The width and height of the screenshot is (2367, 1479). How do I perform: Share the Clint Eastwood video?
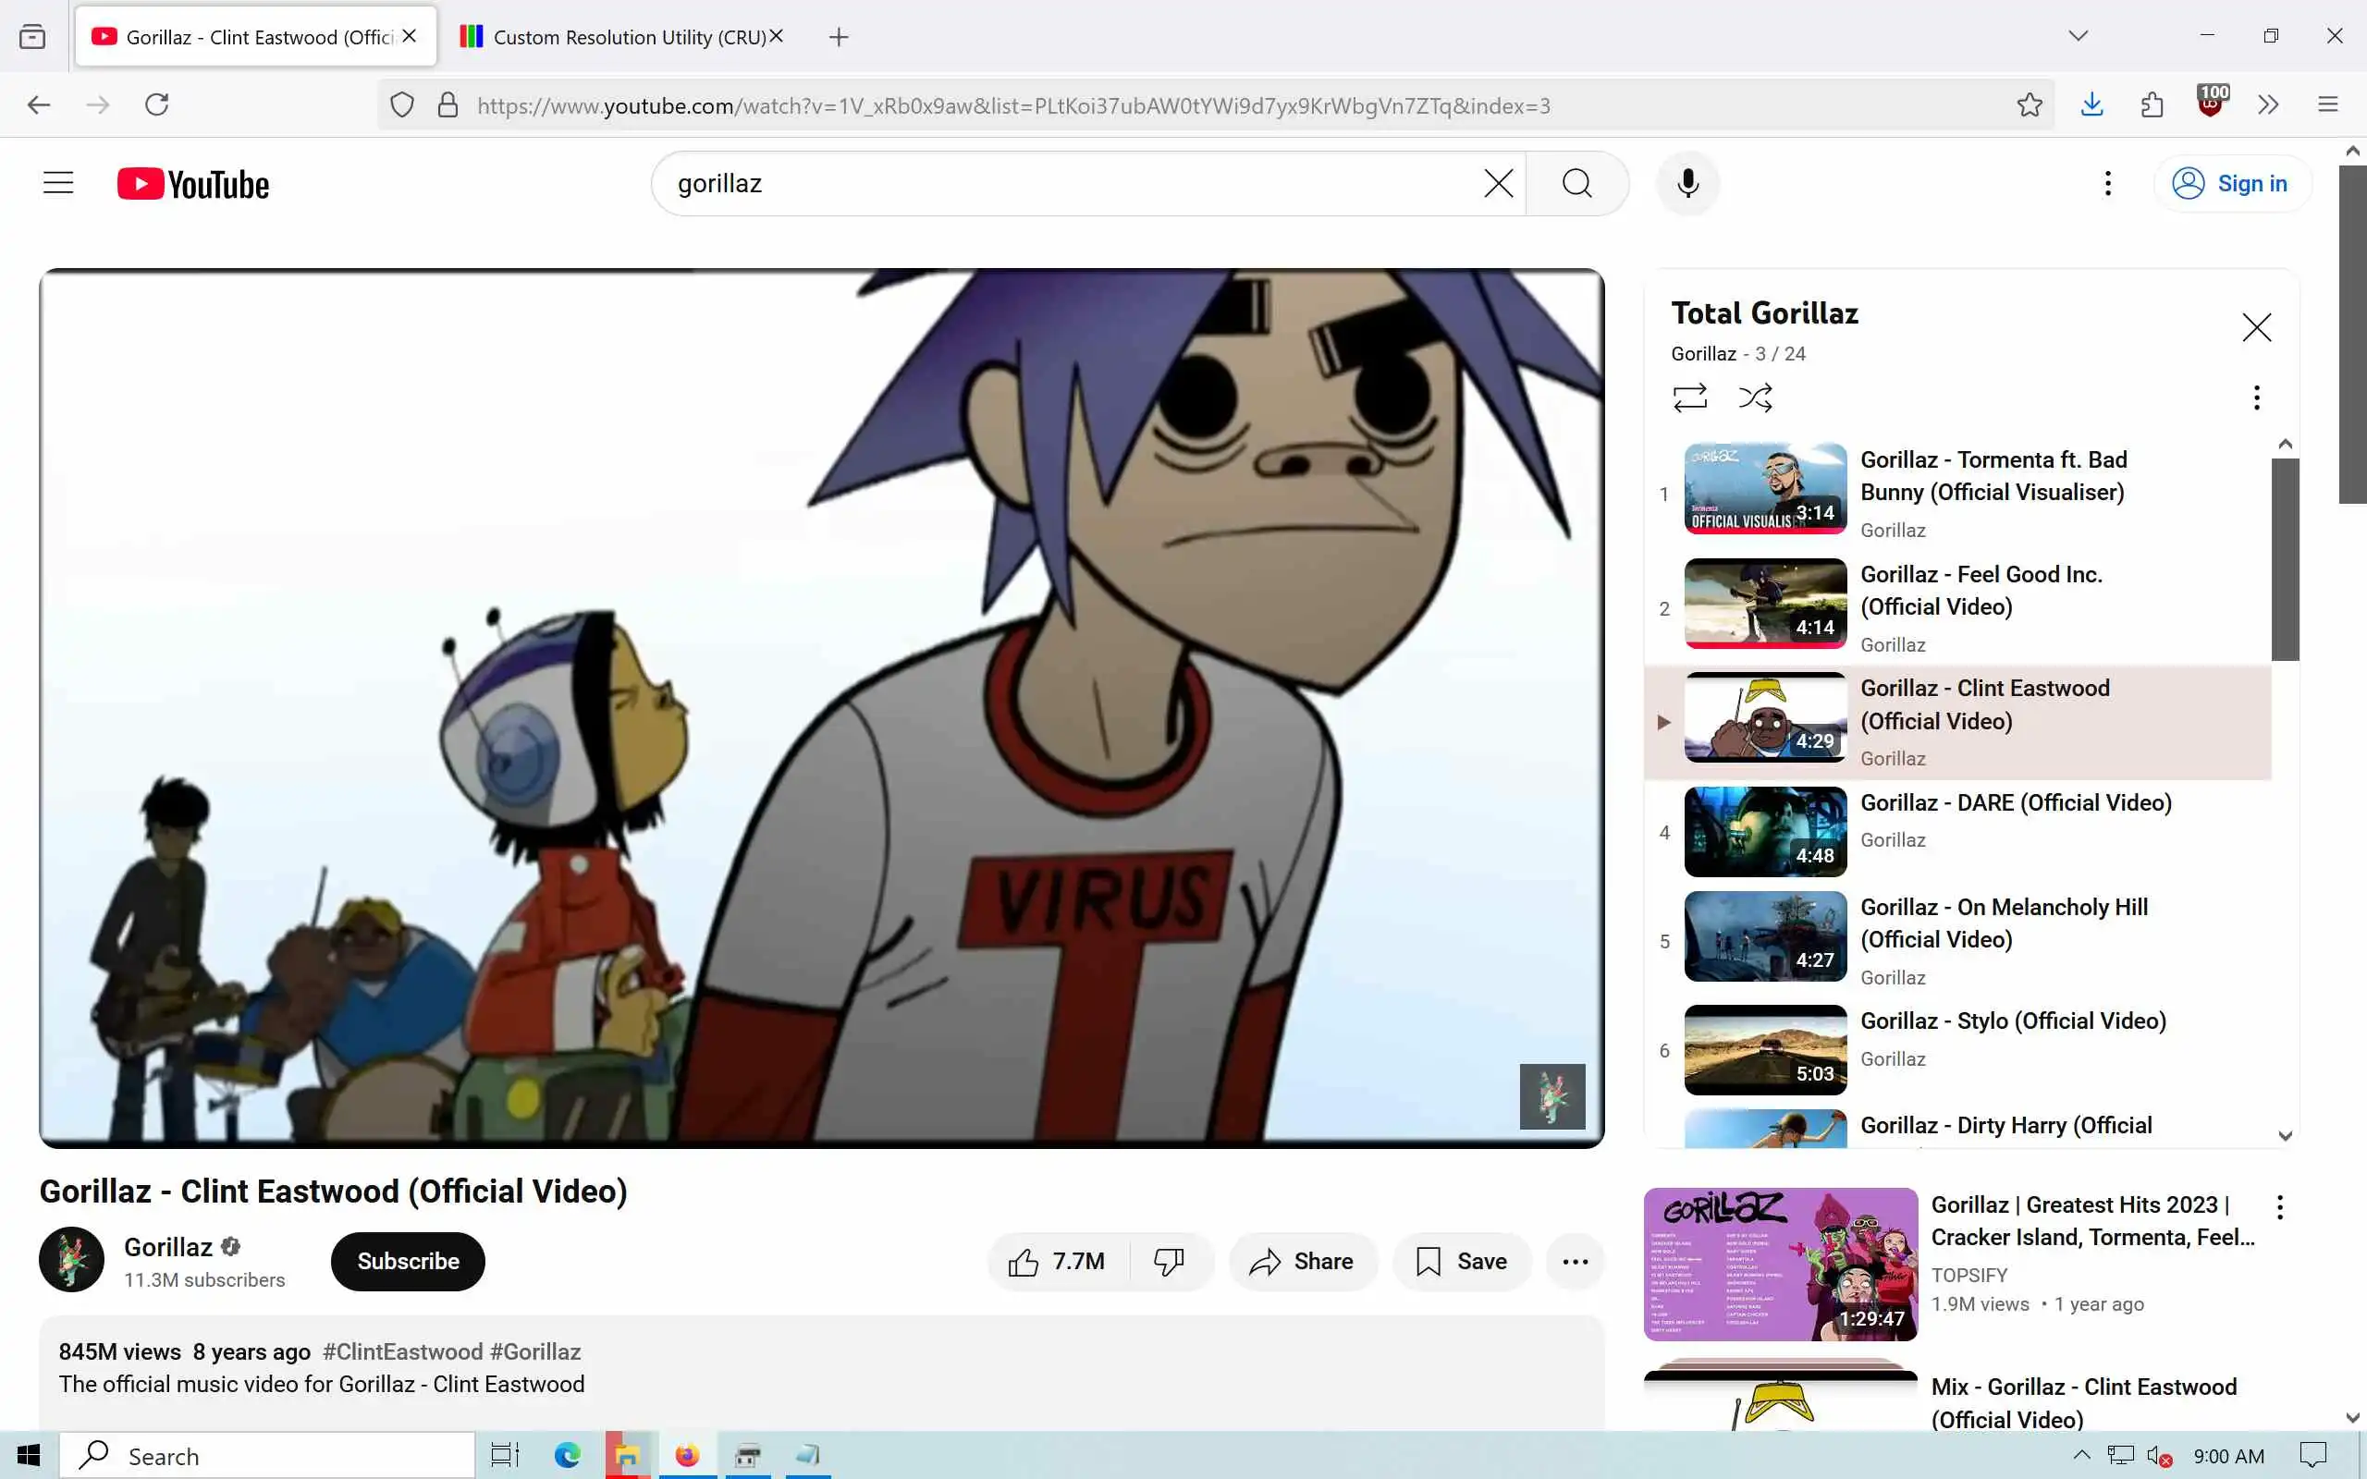[x=1302, y=1261]
